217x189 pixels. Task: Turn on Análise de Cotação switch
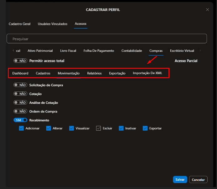pyautogui.click(x=20, y=103)
